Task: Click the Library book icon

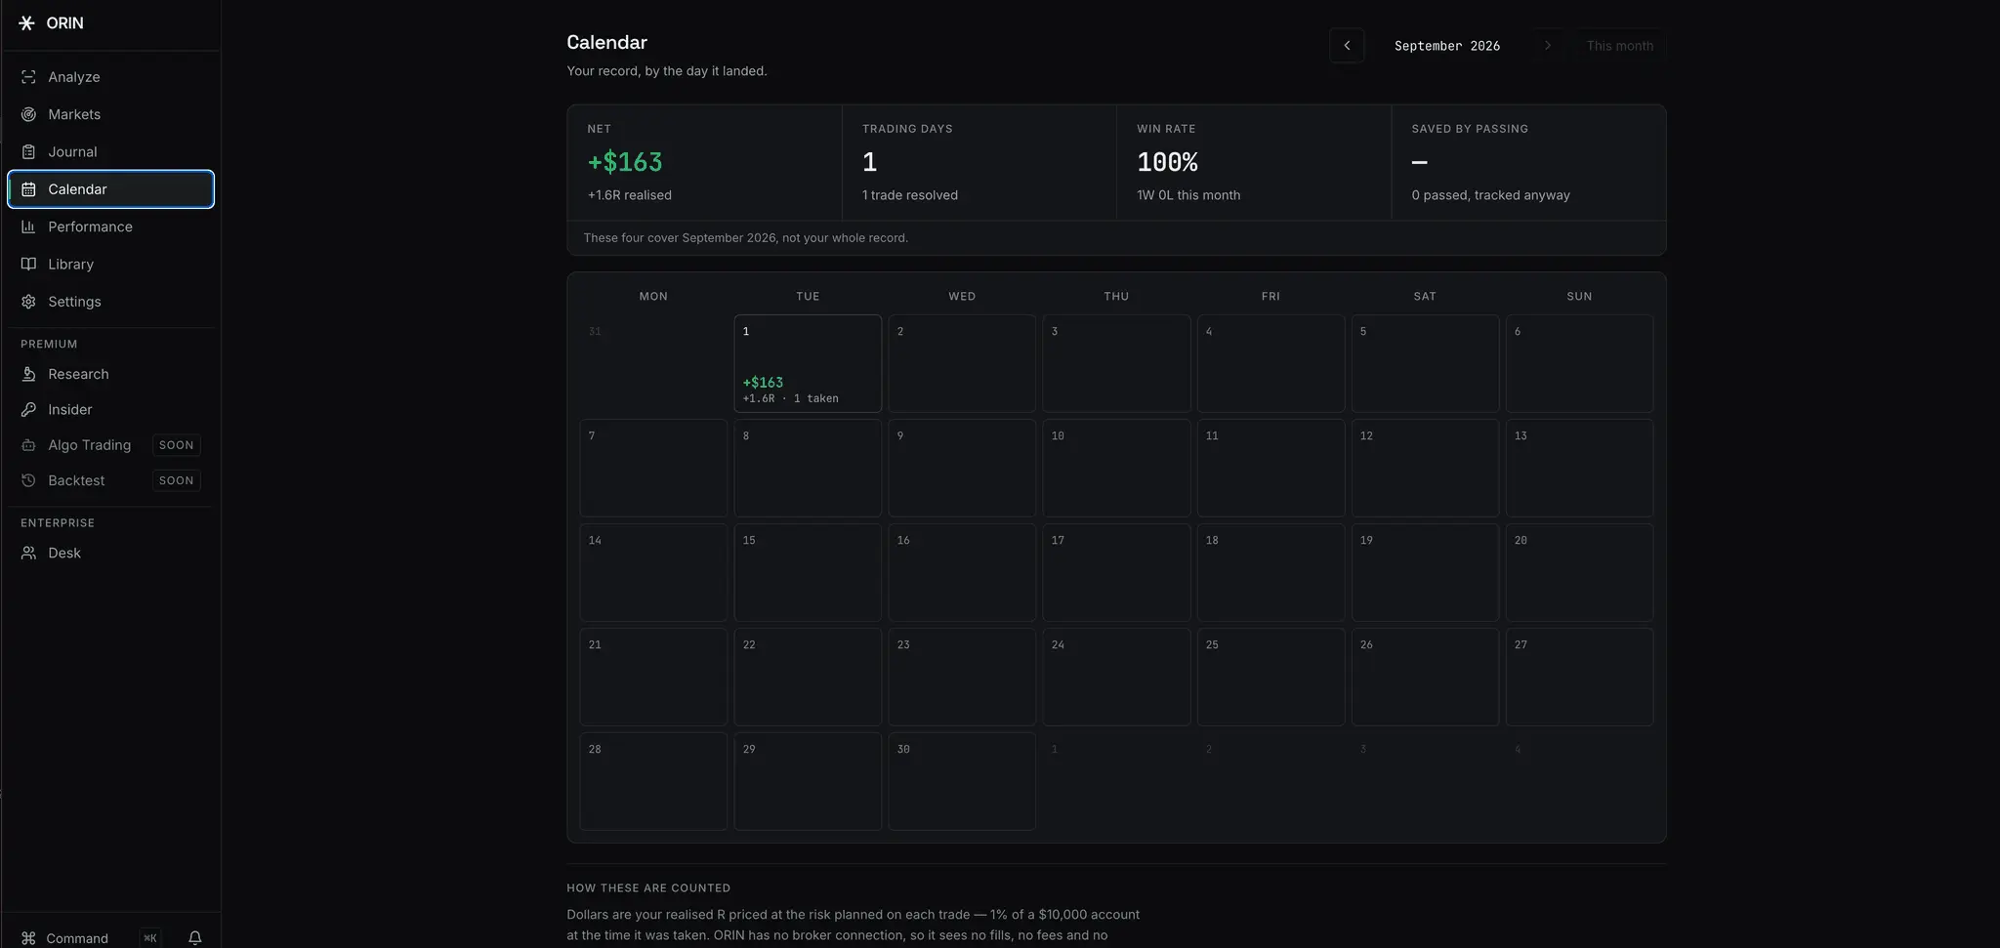Action: (x=28, y=265)
